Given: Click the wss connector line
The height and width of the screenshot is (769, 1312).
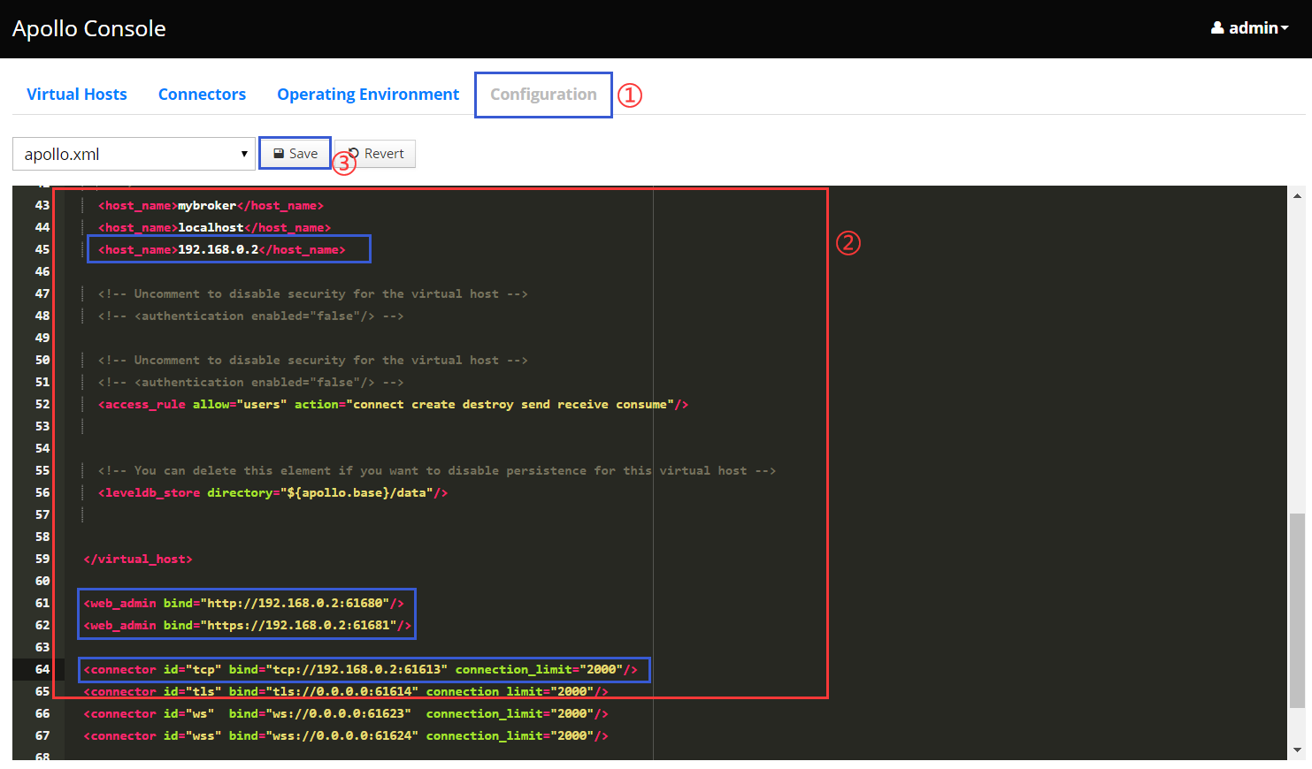Looking at the screenshot, I should point(346,735).
